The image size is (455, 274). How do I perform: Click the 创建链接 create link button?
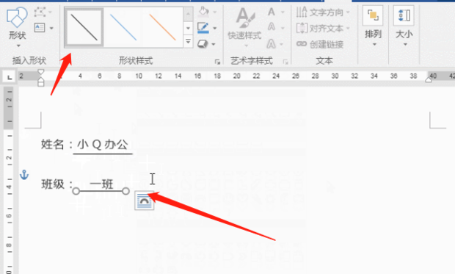pyautogui.click(x=320, y=44)
